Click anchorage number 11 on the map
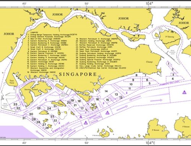The width and height of the screenshot is (191, 146). pos(129,88)
